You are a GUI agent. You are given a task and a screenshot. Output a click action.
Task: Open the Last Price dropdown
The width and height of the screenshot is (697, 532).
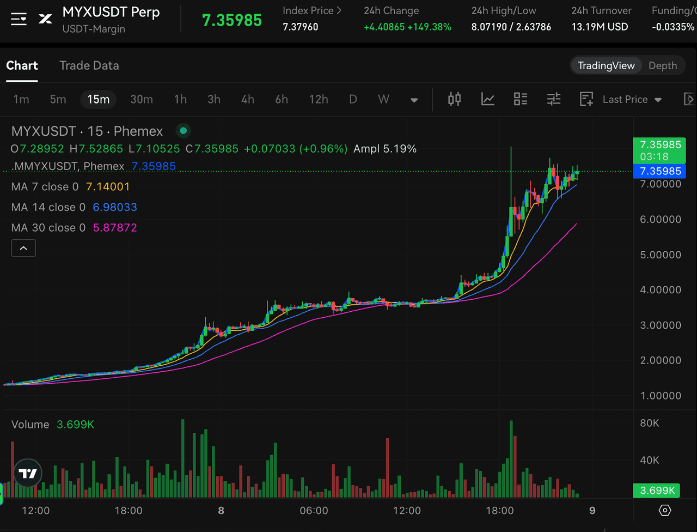tap(632, 99)
